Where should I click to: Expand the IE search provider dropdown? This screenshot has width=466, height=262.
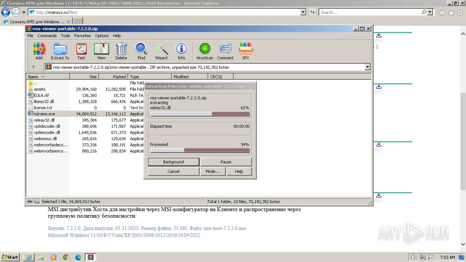pyautogui.click(x=430, y=12)
